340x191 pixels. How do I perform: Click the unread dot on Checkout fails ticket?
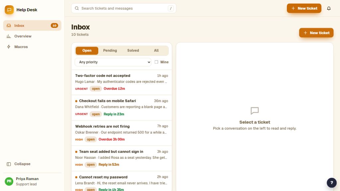76,101
